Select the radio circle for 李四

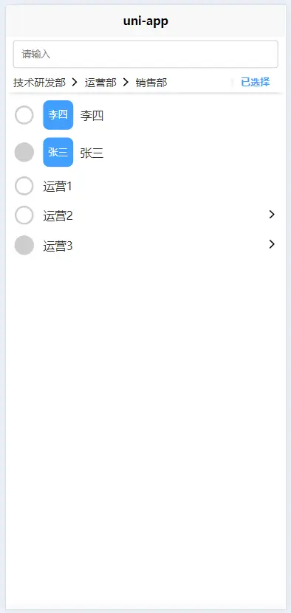[x=24, y=115]
